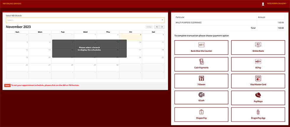The width and height of the screenshot is (290, 127).
Task: Click the DragonPay App logo icon
Action: coord(258,112)
